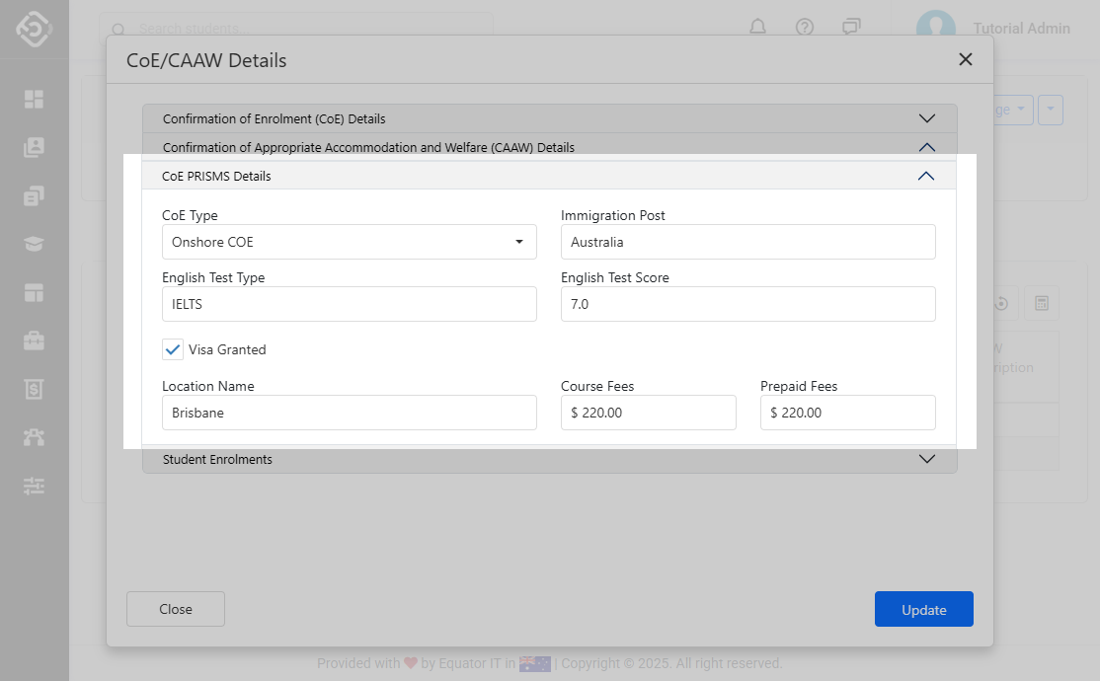Close the CoE/CAAW Details dialog with X
Viewport: 1100px width, 681px height.
[x=966, y=59]
